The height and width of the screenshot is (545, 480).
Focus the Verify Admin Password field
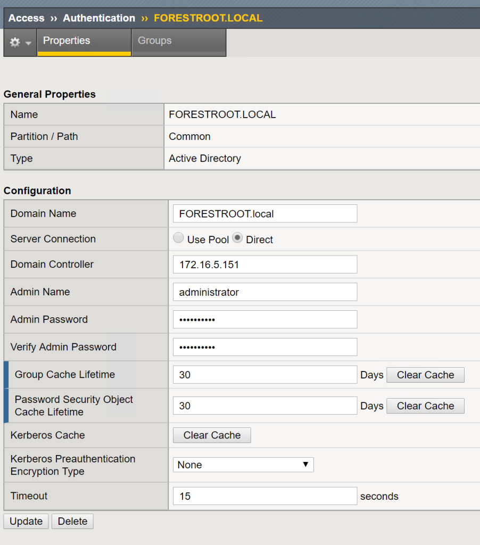point(265,347)
